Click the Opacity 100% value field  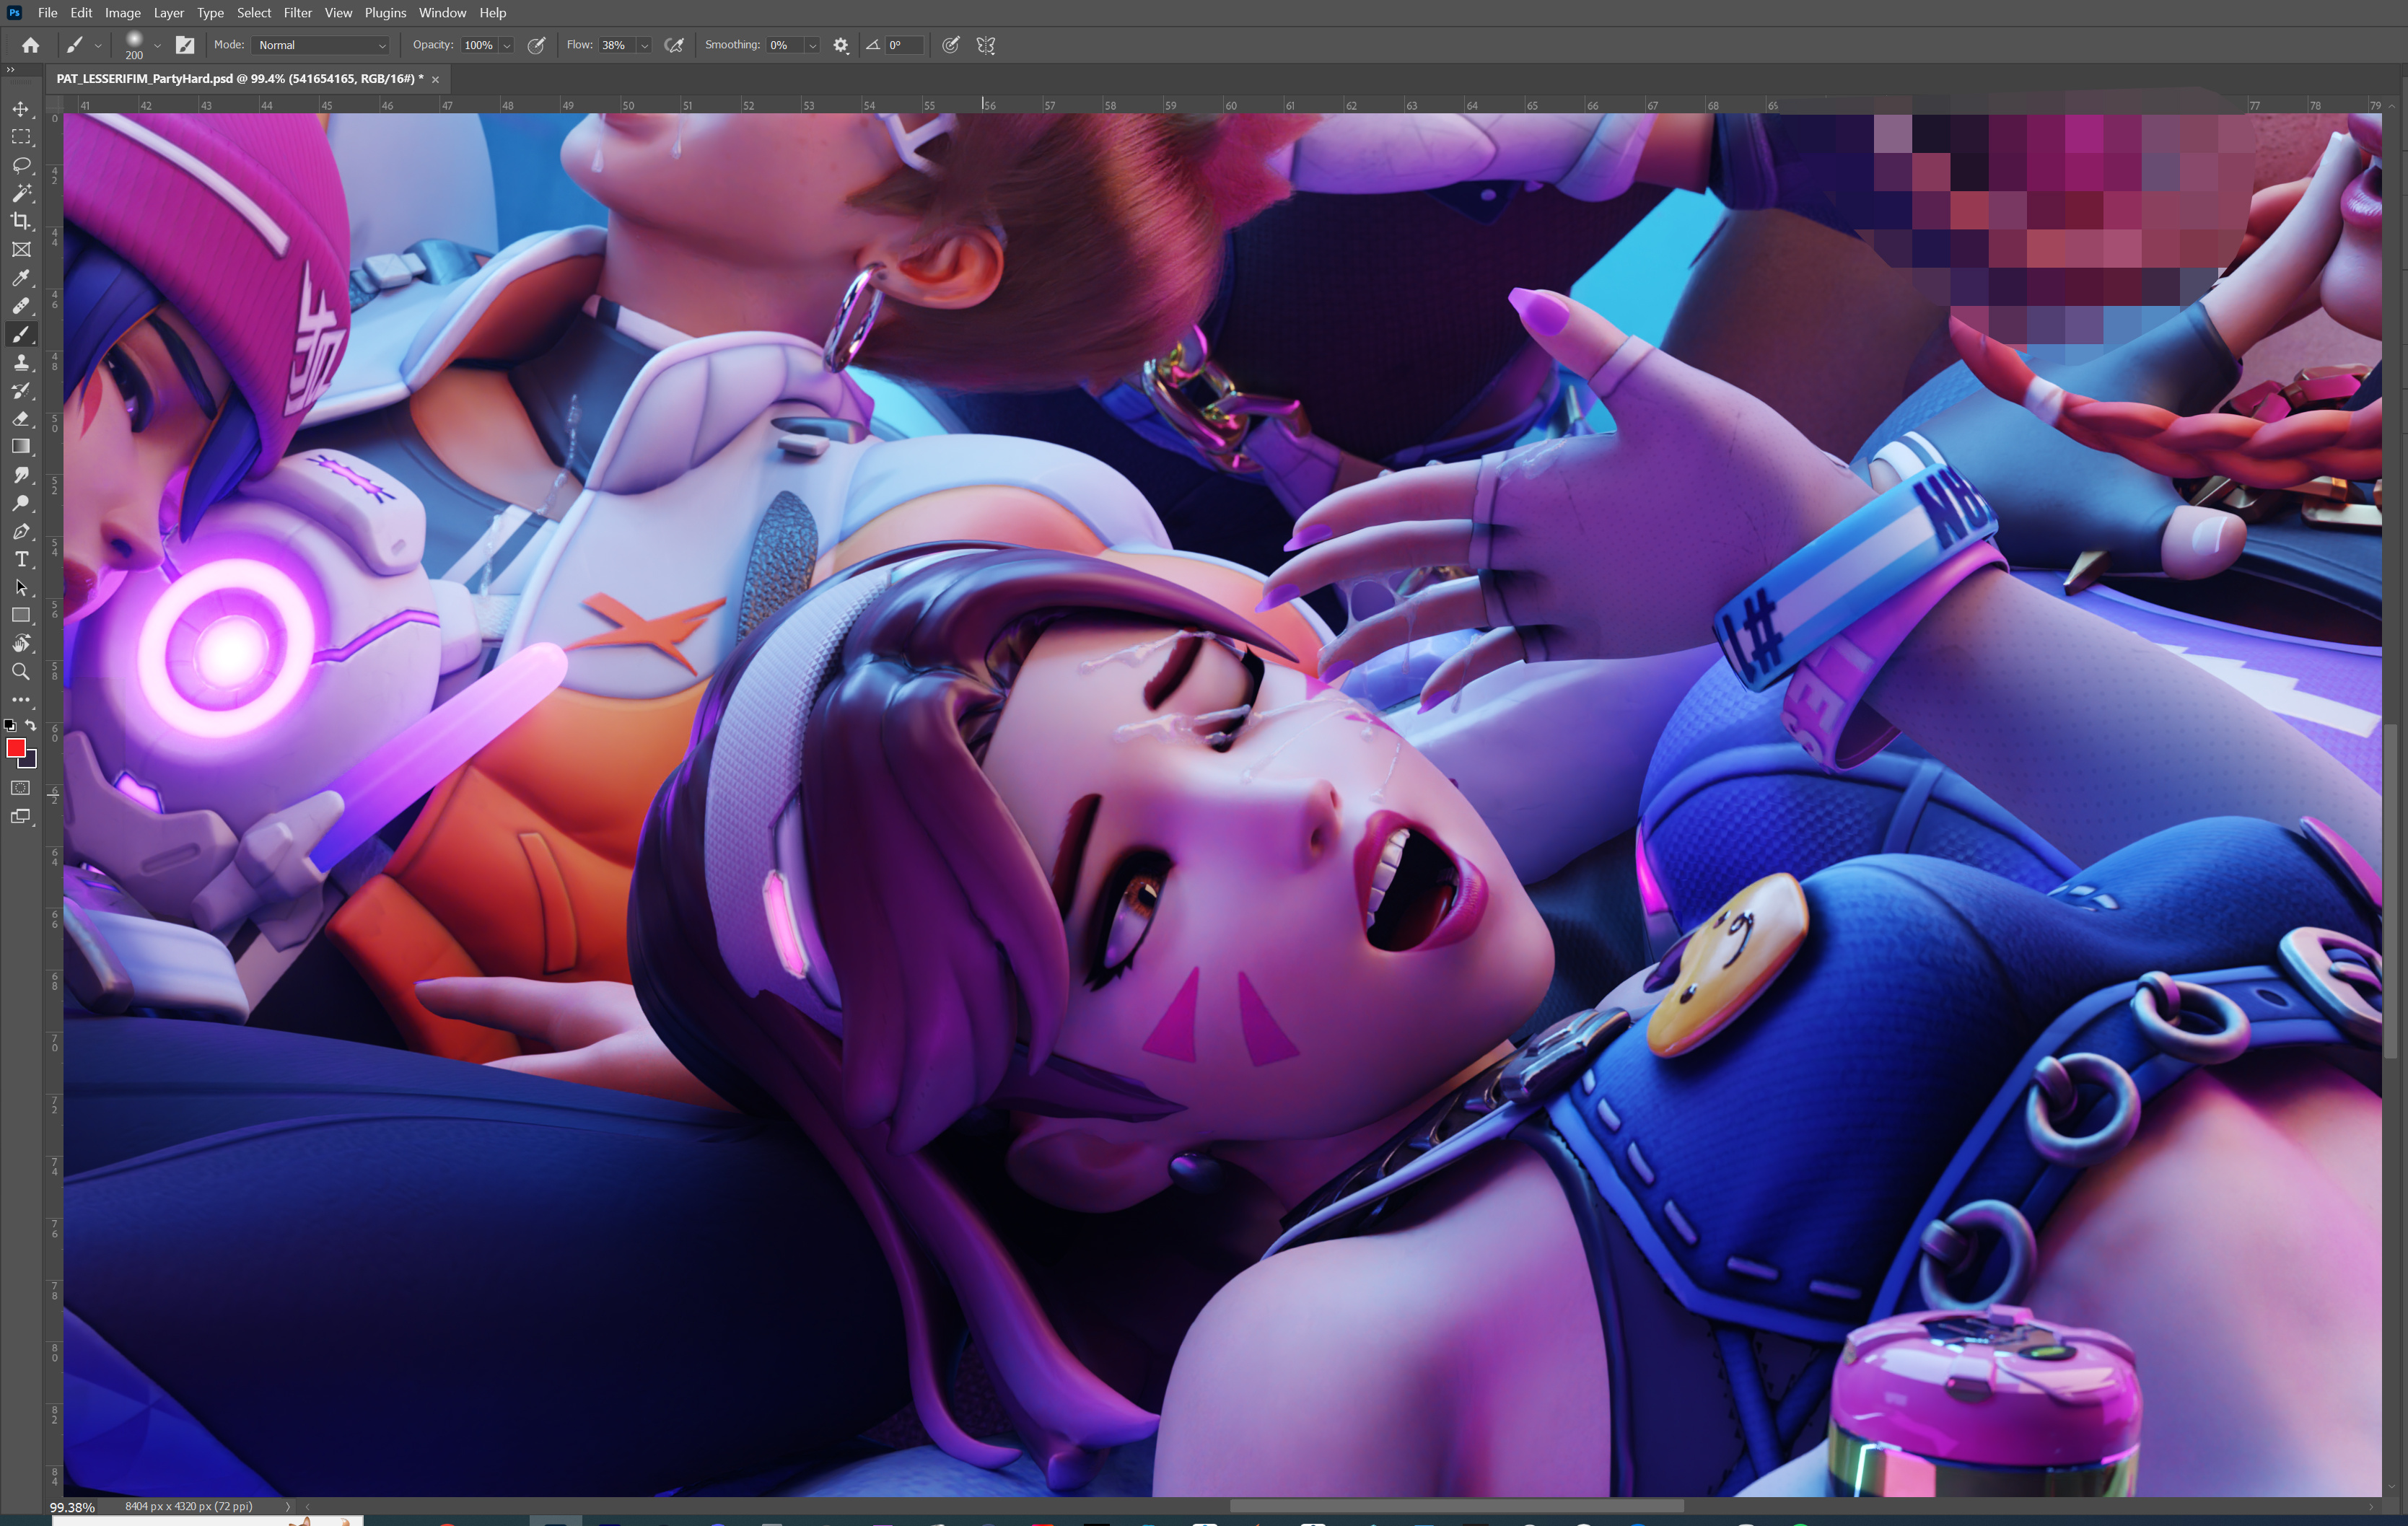click(480, 45)
